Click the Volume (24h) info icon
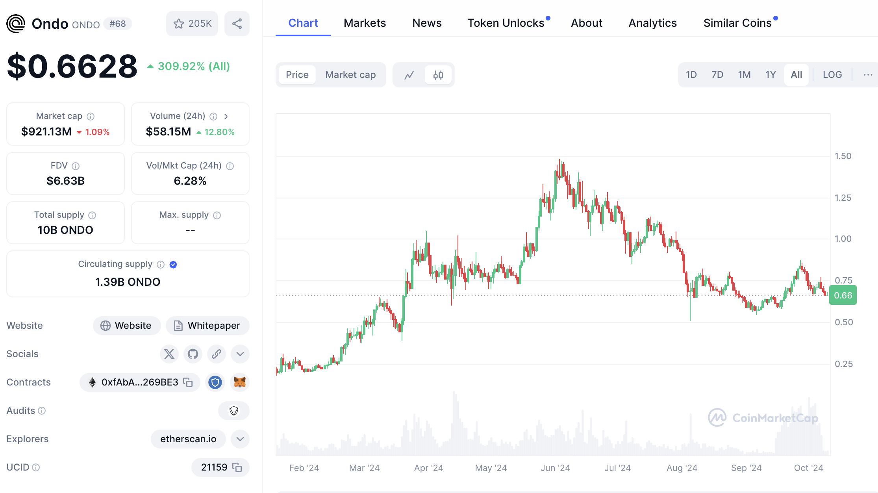The image size is (878, 493). 213,116
